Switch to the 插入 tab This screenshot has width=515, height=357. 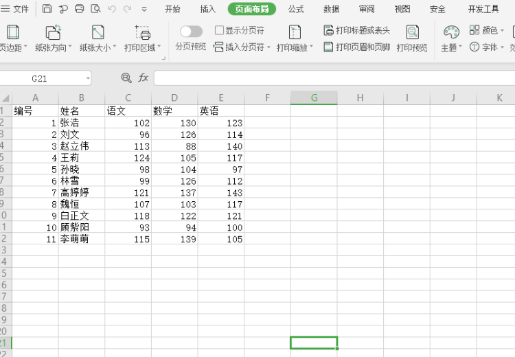(x=208, y=9)
